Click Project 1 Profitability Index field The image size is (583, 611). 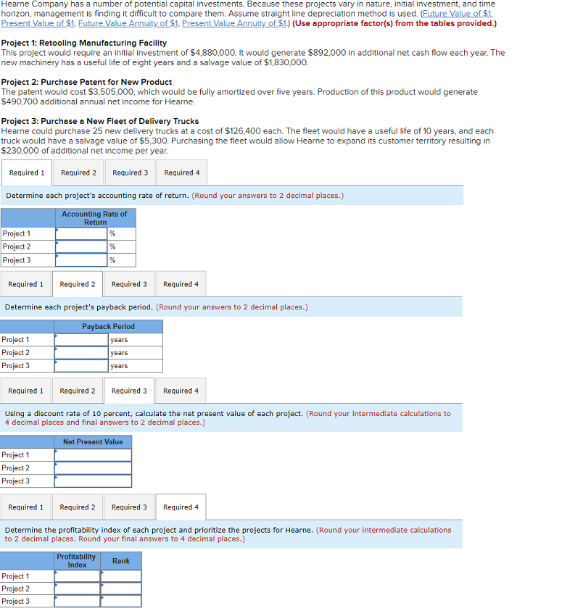(x=77, y=576)
